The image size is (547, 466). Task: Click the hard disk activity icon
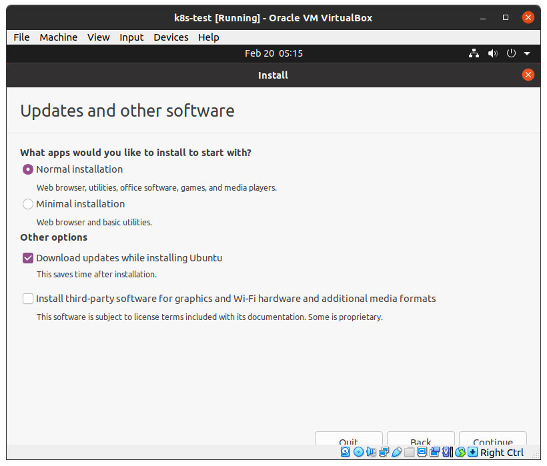tap(346, 452)
